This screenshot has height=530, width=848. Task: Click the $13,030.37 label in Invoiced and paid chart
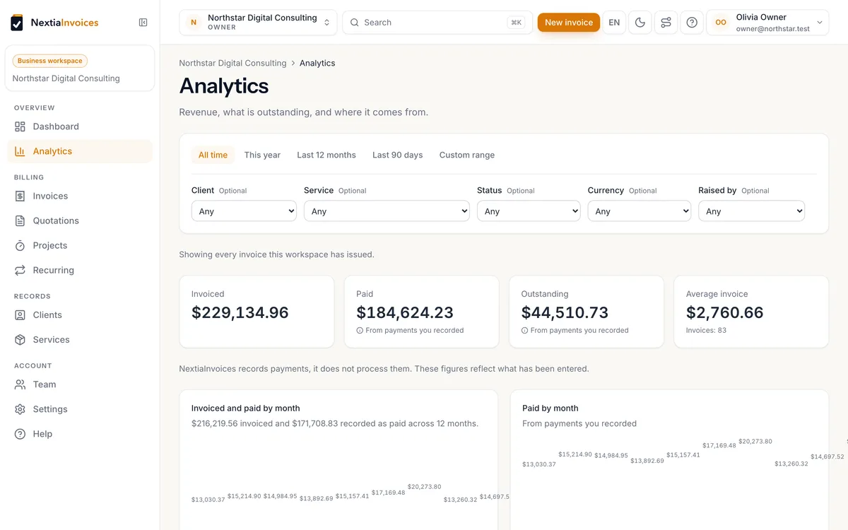click(x=208, y=500)
